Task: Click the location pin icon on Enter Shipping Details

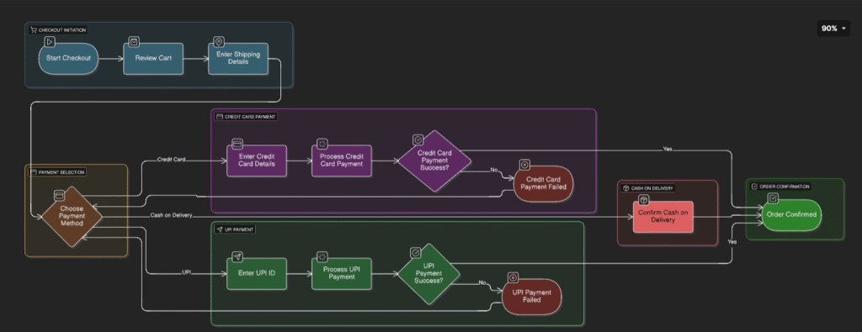Action: (219, 42)
